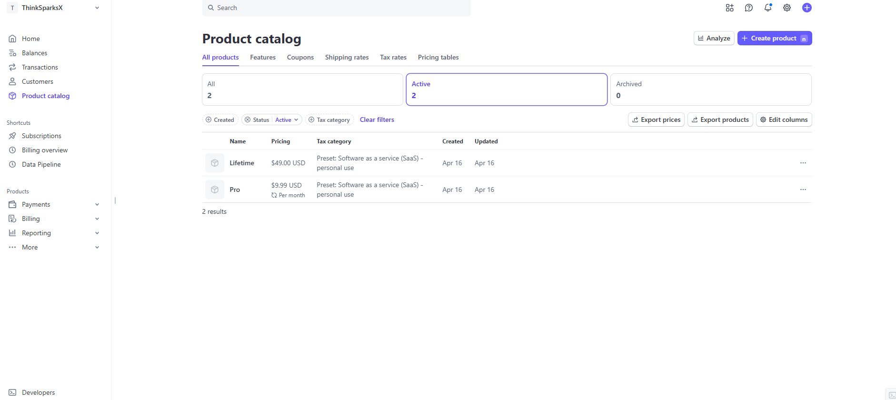Switch to the Shipping rates tab
The image size is (896, 400).
[347, 57]
